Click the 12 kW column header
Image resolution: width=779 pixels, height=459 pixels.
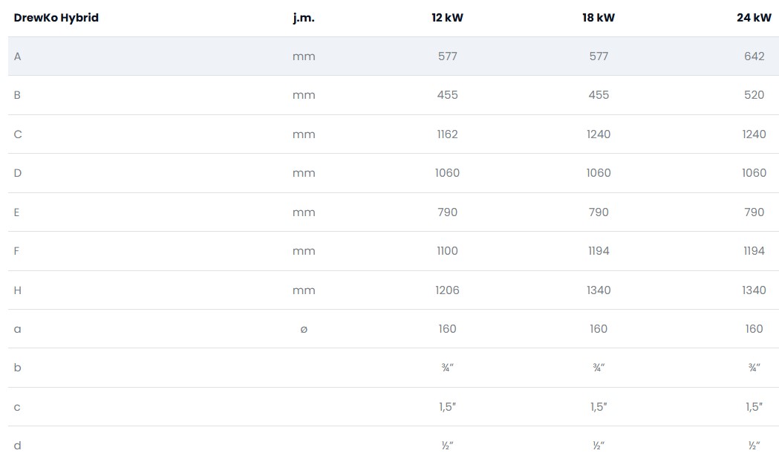(447, 18)
